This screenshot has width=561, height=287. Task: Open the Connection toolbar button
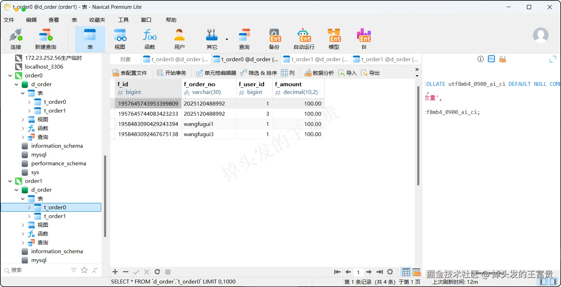click(16, 39)
